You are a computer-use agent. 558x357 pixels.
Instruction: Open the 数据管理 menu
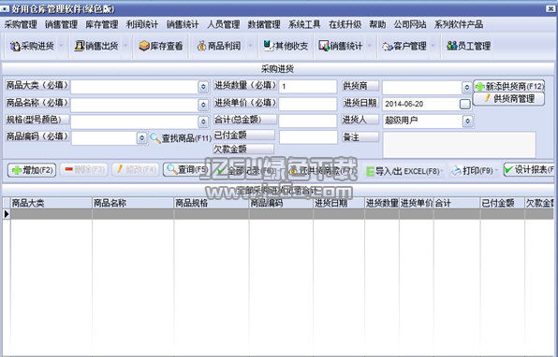coord(264,24)
